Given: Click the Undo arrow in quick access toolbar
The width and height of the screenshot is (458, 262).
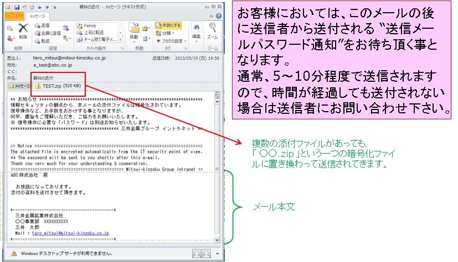Looking at the screenshot, I should point(24,7).
